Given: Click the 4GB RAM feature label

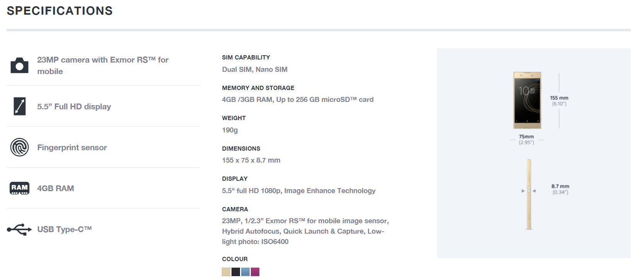Looking at the screenshot, I should [x=56, y=188].
